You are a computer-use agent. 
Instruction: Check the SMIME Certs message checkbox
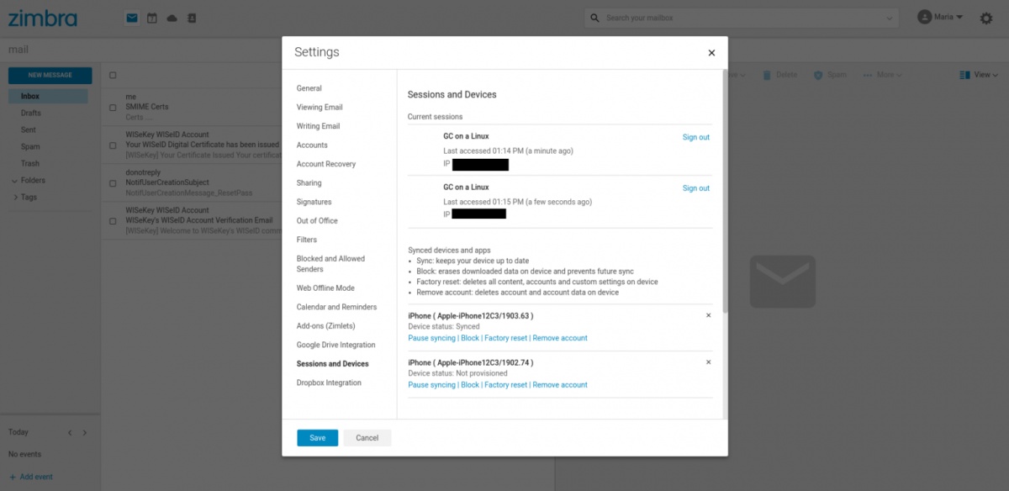tap(113, 108)
